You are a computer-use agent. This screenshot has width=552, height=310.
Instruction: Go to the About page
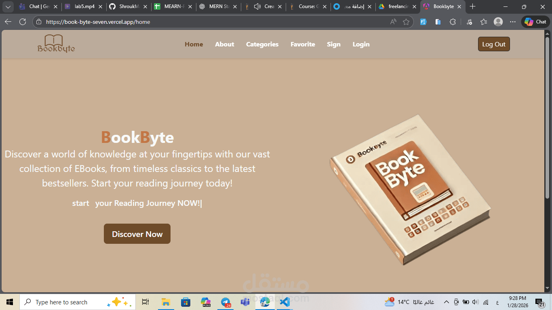click(225, 44)
